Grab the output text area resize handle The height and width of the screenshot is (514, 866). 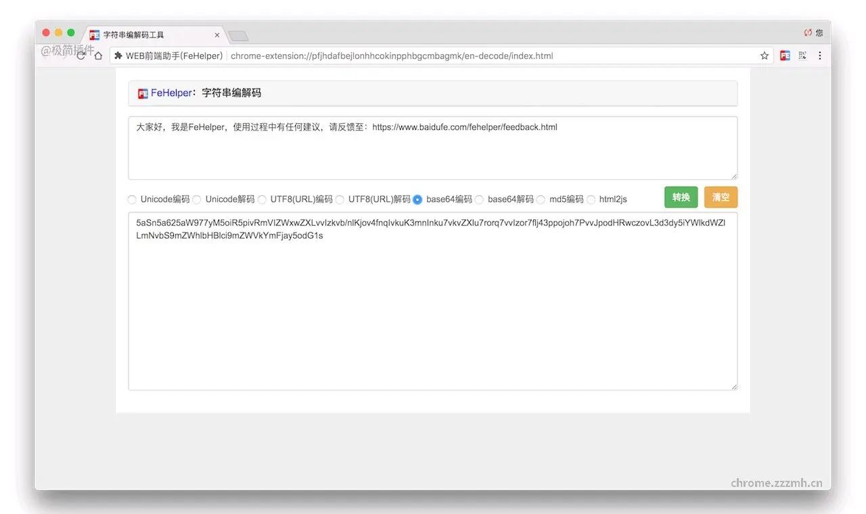tap(733, 386)
